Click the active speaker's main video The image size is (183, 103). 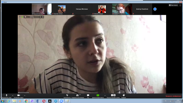click(92, 54)
